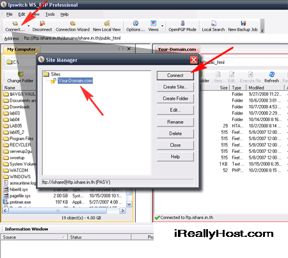
Task: Click the Disconnect toolbar icon
Action: pos(42,26)
